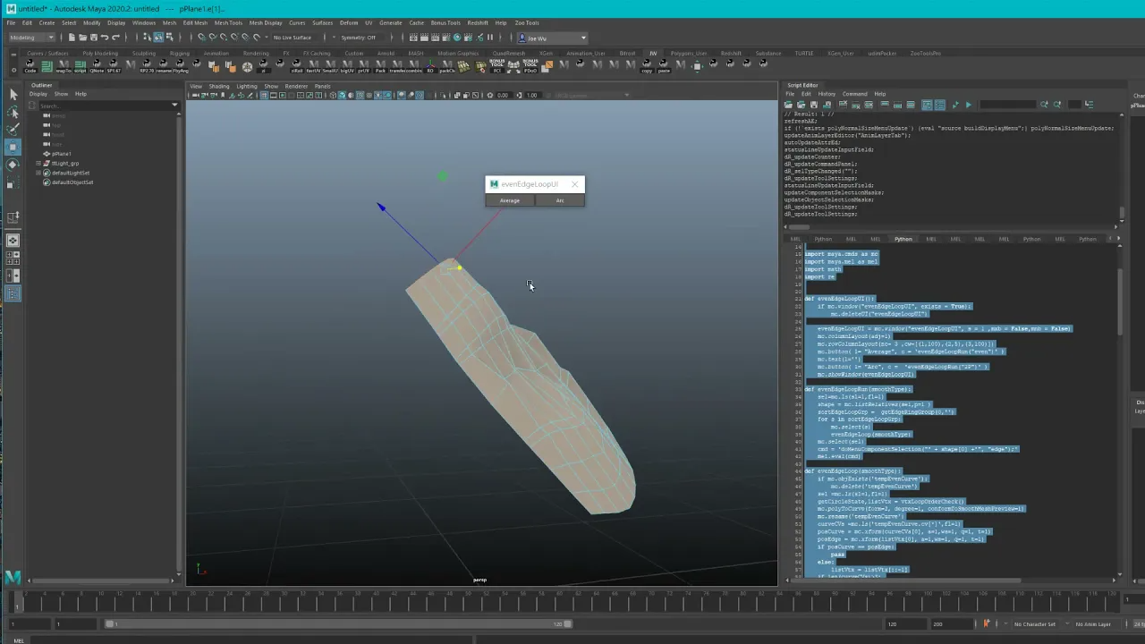Click the Open Scene folder icon
Image resolution: width=1145 pixels, height=644 pixels.
pyautogui.click(x=83, y=38)
